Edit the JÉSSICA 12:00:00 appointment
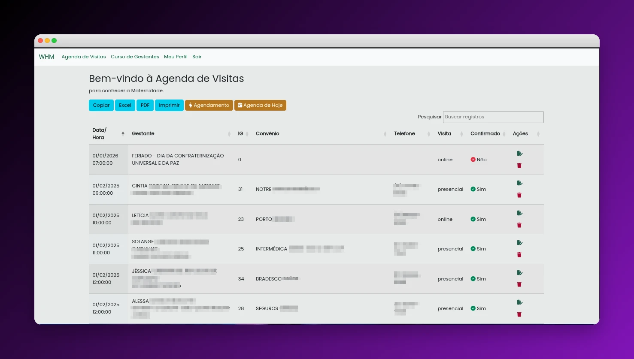 520,273
